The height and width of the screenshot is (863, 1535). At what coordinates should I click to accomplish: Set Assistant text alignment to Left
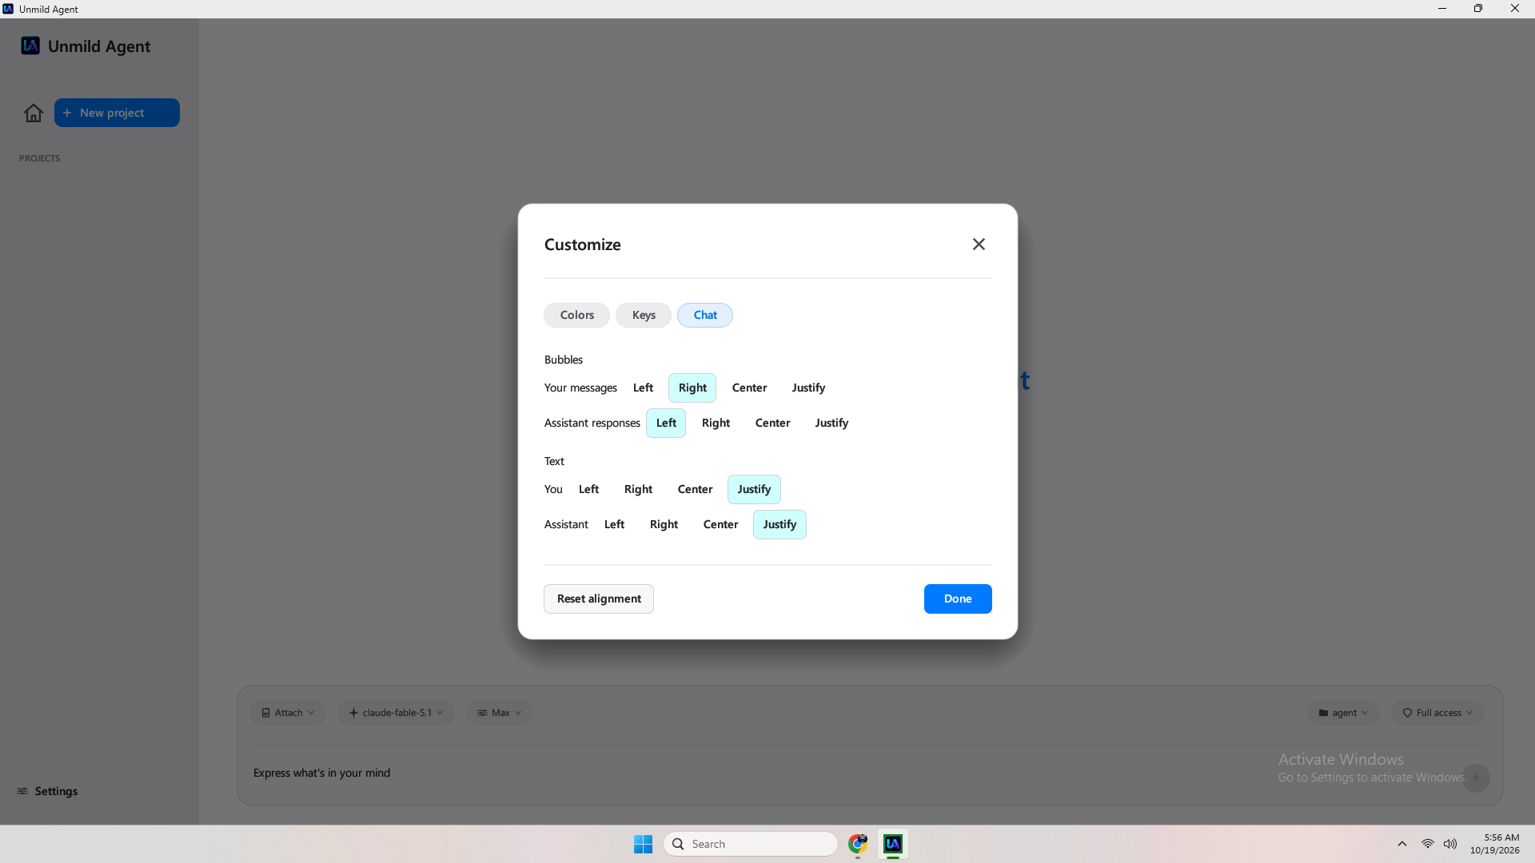(614, 524)
